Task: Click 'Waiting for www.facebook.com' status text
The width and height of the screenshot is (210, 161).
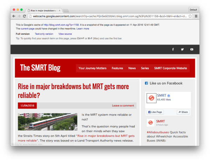Action: click(x=27, y=144)
